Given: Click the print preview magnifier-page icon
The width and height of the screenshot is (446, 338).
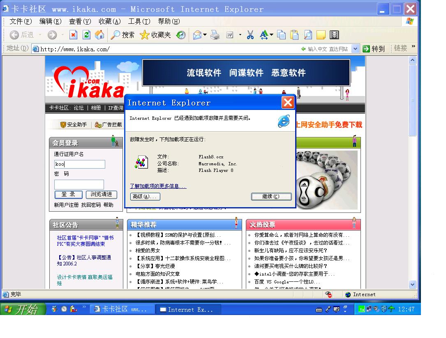Looking at the screenshot, I should 308,35.
